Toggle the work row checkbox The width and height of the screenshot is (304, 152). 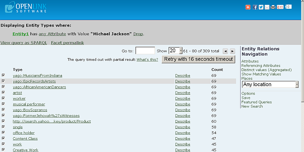3,144
